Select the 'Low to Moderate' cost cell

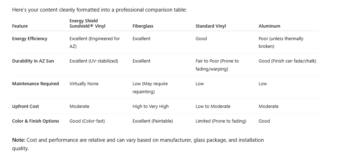(213, 106)
